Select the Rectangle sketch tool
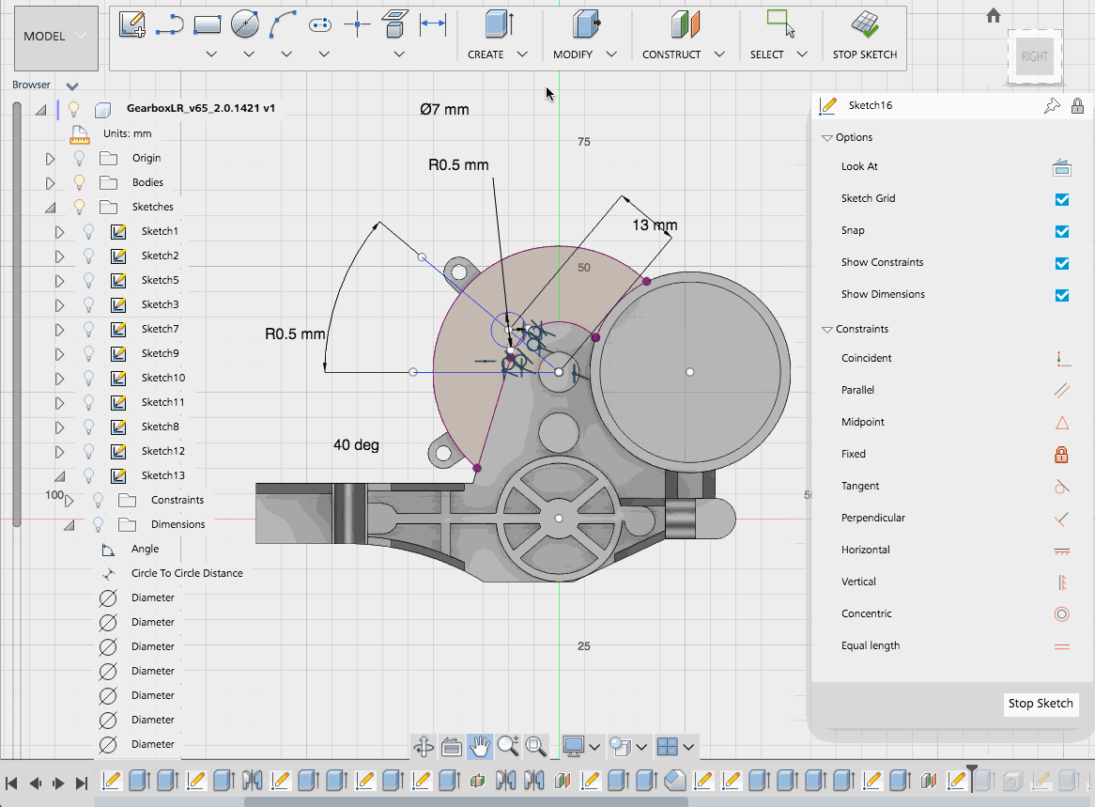The image size is (1095, 807). 206,23
